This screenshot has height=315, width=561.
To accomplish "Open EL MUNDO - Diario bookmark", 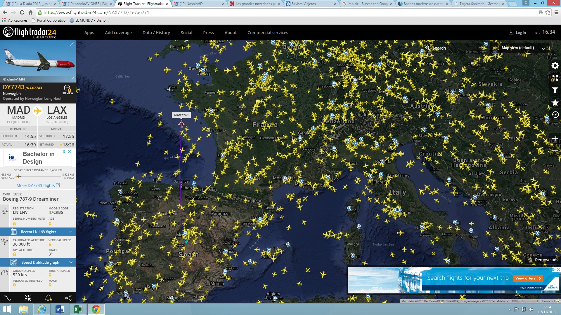I will pos(89,20).
